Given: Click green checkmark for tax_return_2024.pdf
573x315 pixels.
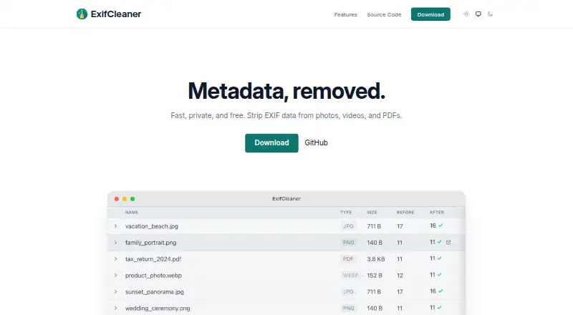Looking at the screenshot, I should point(440,258).
